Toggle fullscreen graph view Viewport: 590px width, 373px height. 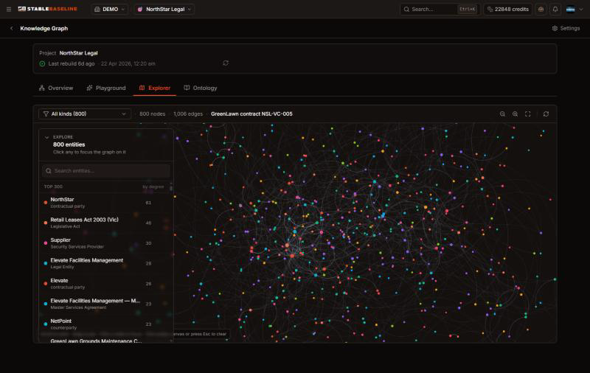pyautogui.click(x=528, y=114)
